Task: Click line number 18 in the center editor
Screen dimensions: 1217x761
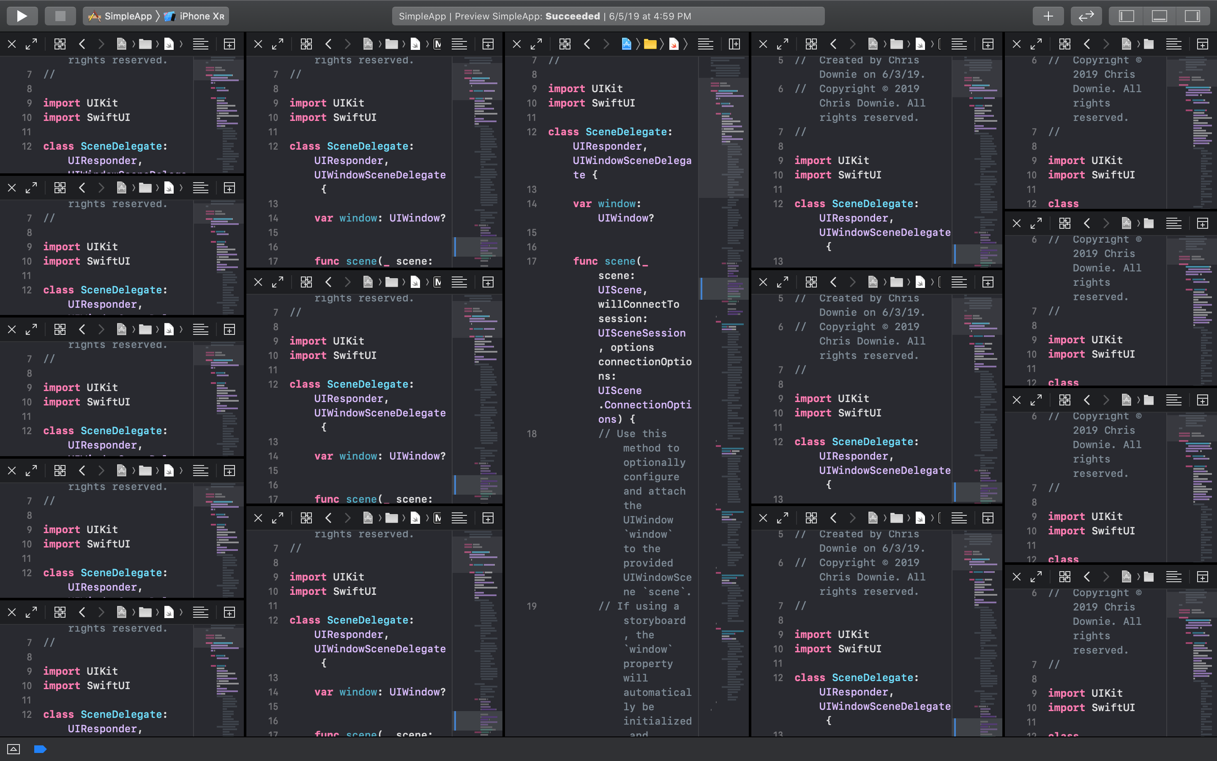Action: coord(532,434)
